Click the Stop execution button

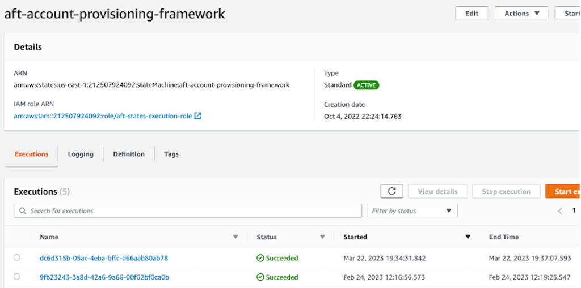[506, 191]
